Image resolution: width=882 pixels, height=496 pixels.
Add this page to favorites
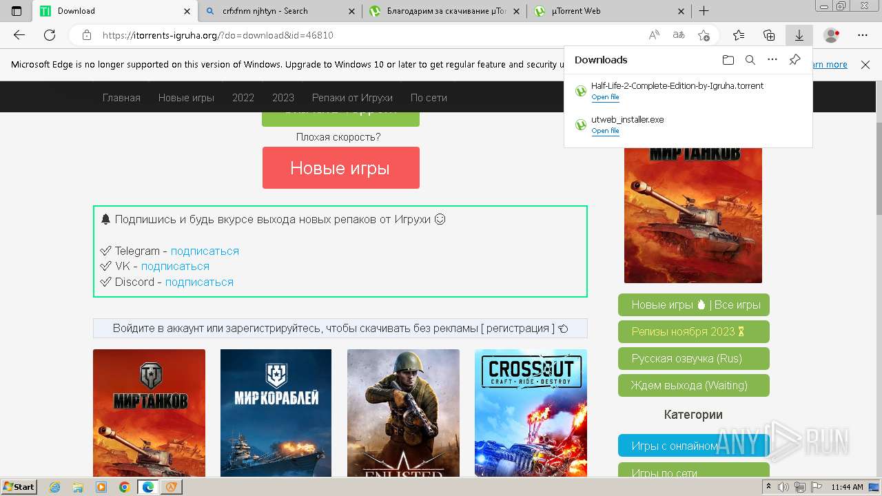coord(704,35)
